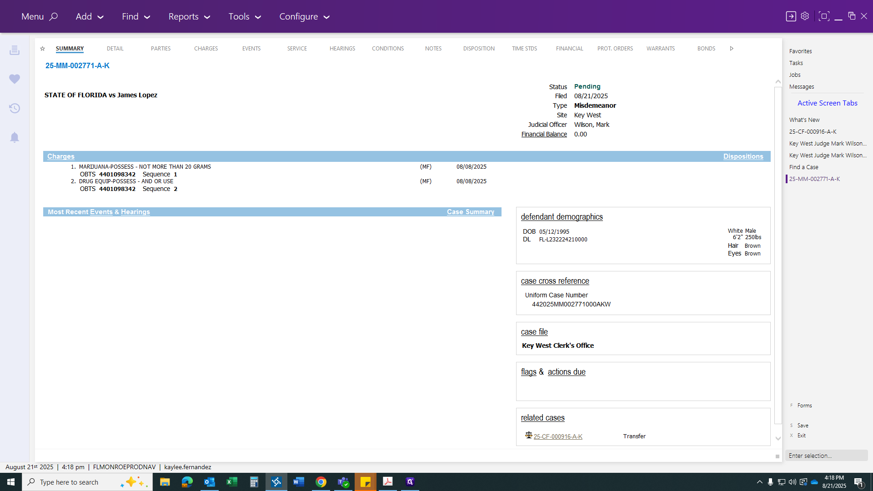This screenshot has height=491, width=873.
Task: Expand the Add dropdown menu
Action: click(x=90, y=16)
